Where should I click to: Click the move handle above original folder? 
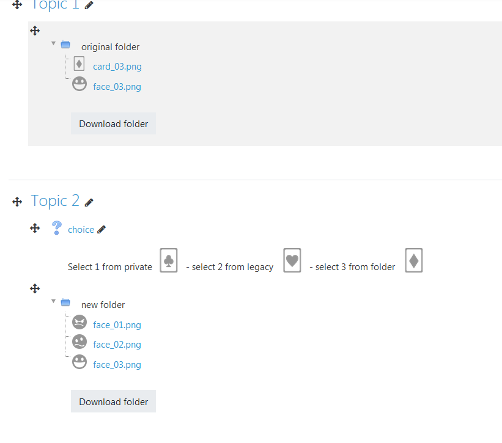[x=35, y=31]
